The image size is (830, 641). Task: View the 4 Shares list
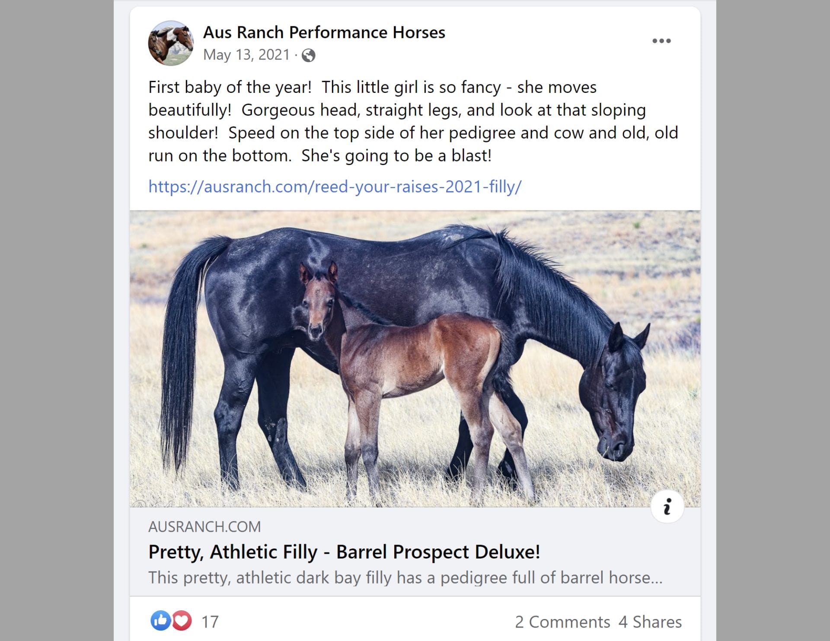tap(650, 622)
